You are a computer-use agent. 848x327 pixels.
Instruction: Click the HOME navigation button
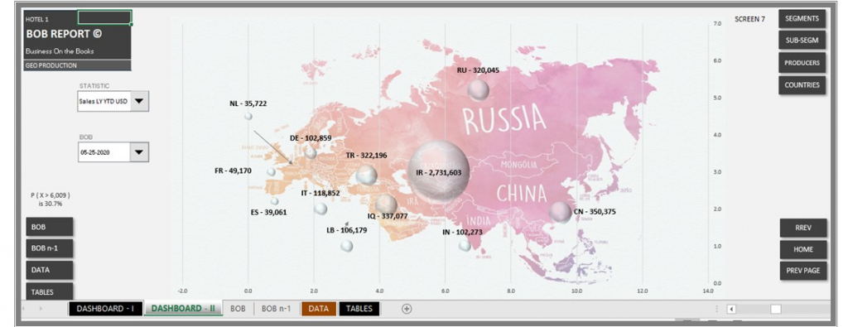pyautogui.click(x=803, y=249)
